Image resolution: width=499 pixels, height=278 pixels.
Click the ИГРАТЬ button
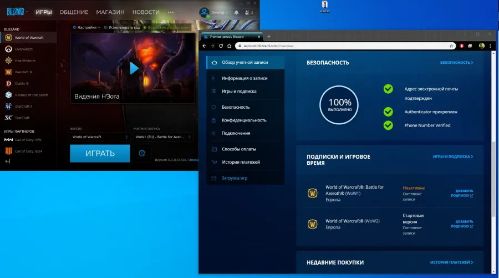100,154
